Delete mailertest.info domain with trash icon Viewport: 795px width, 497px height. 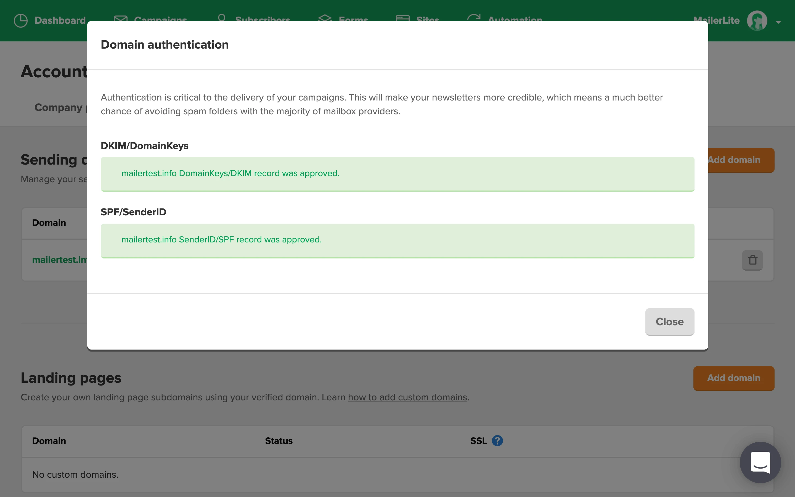[x=752, y=260]
